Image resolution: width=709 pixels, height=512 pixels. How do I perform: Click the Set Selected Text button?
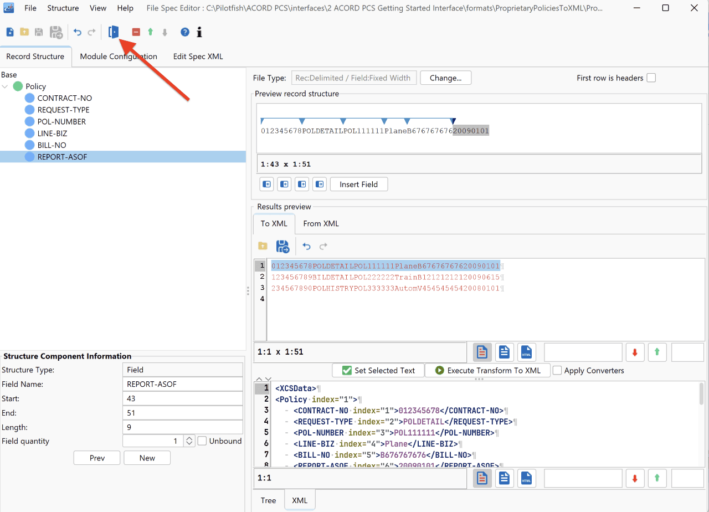(378, 371)
